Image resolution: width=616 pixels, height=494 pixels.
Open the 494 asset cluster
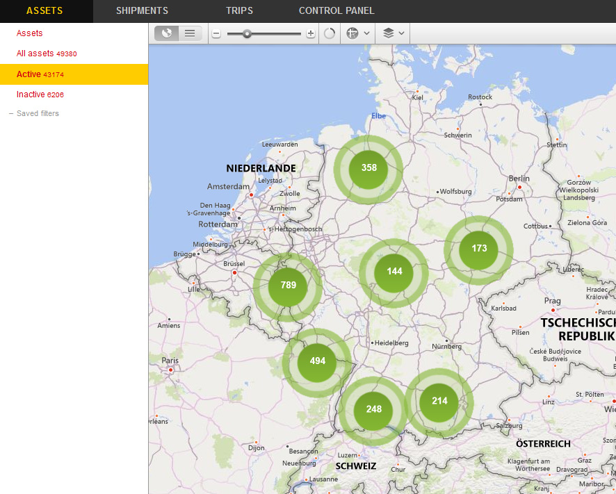click(x=317, y=361)
